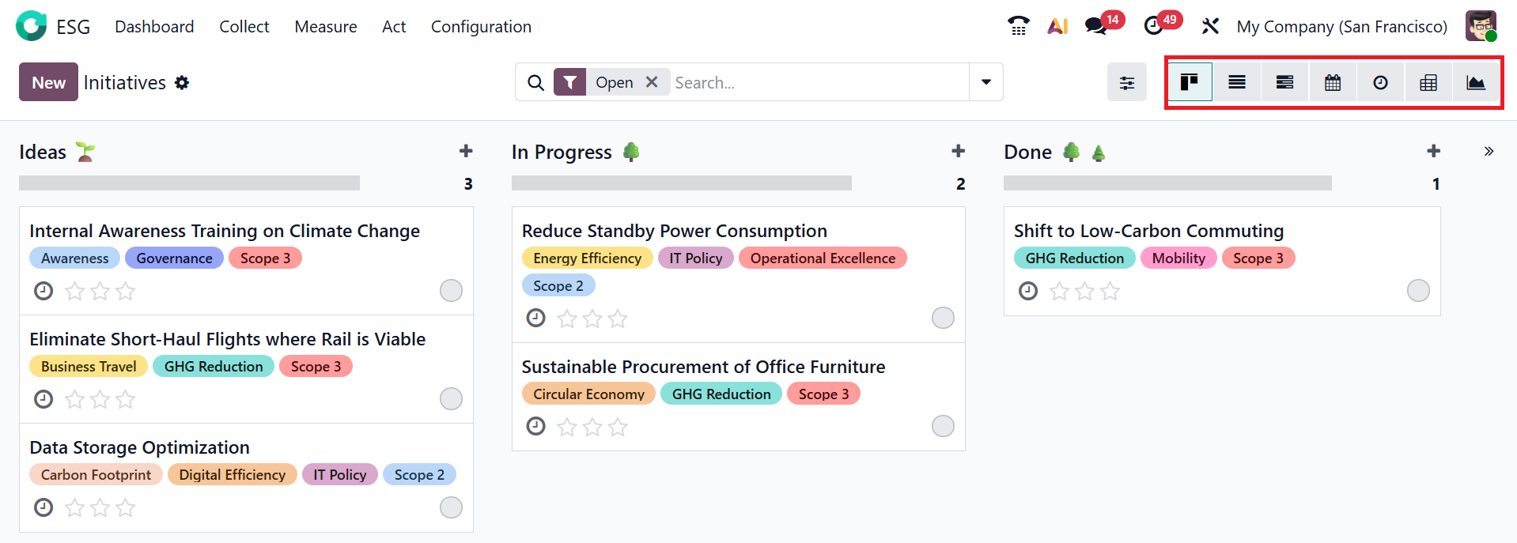
Task: Click the New button
Action: [x=48, y=82]
